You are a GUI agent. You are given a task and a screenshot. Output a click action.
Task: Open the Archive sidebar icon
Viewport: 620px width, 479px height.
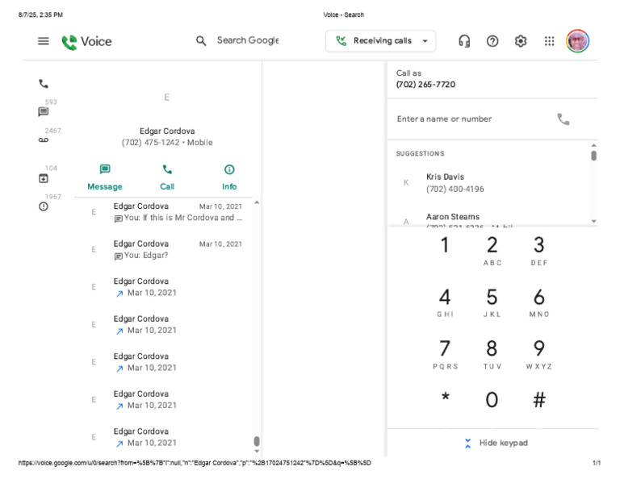[x=44, y=178]
